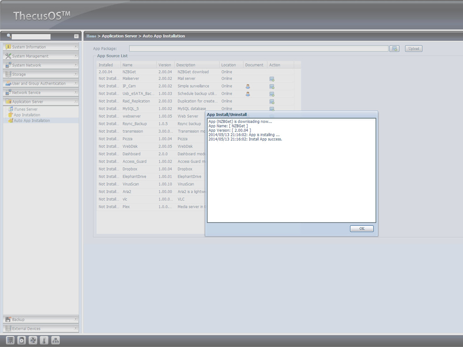Select the "transmission" name cell

coord(133,131)
